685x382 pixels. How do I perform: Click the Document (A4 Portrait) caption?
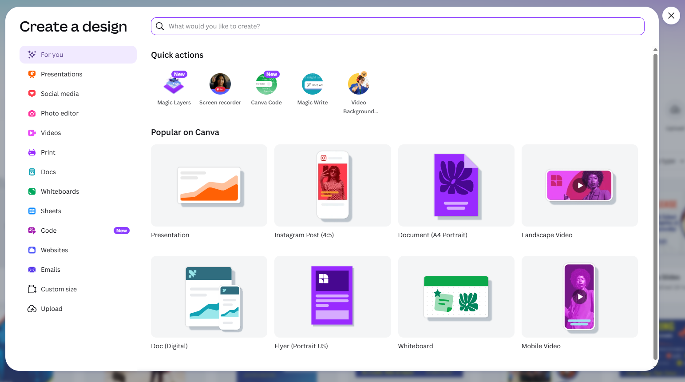433,235
